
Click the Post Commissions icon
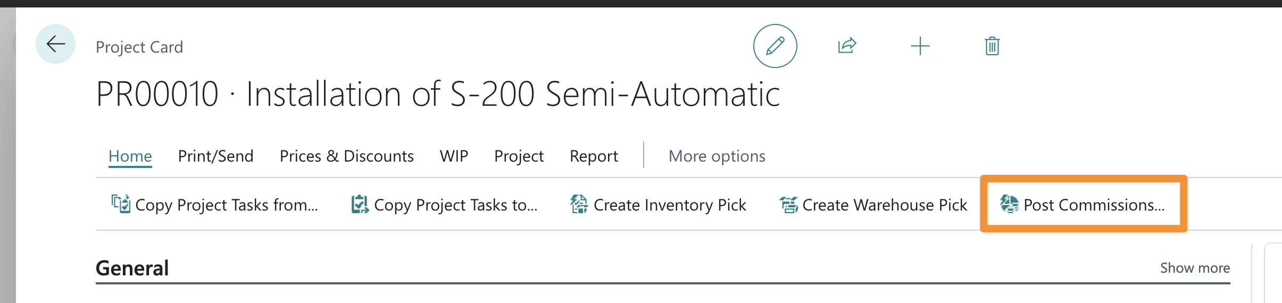pyautogui.click(x=1009, y=204)
